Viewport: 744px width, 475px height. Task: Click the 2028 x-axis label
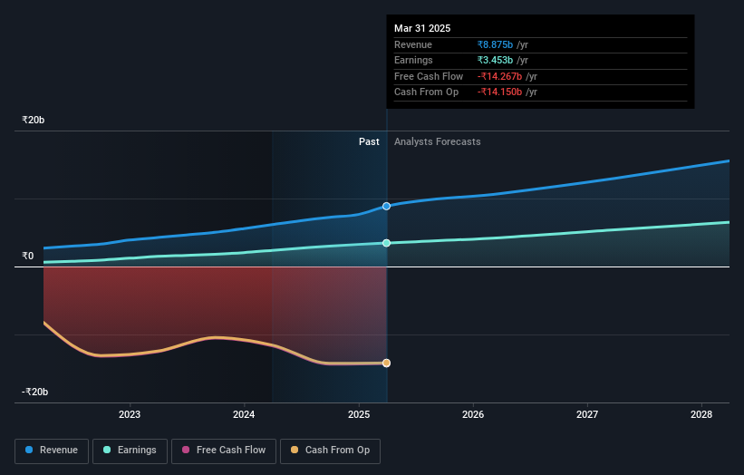click(701, 415)
